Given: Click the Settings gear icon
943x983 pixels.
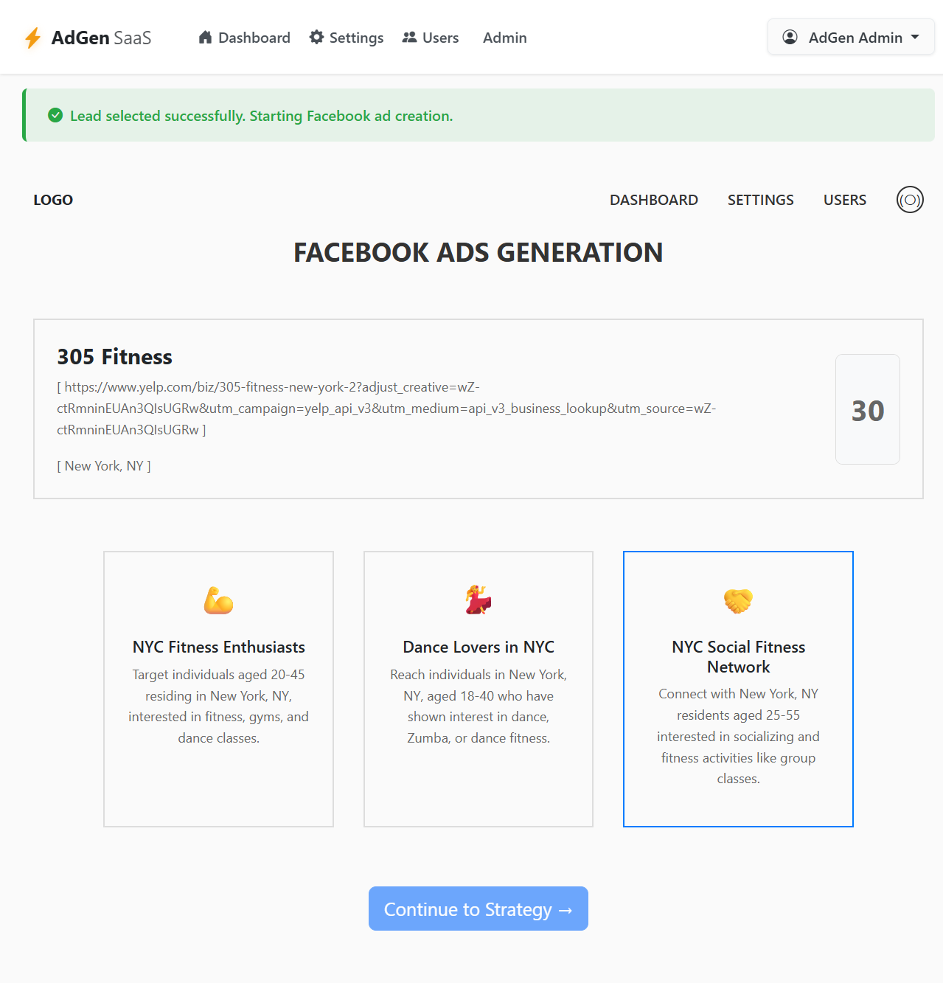Looking at the screenshot, I should pyautogui.click(x=316, y=37).
